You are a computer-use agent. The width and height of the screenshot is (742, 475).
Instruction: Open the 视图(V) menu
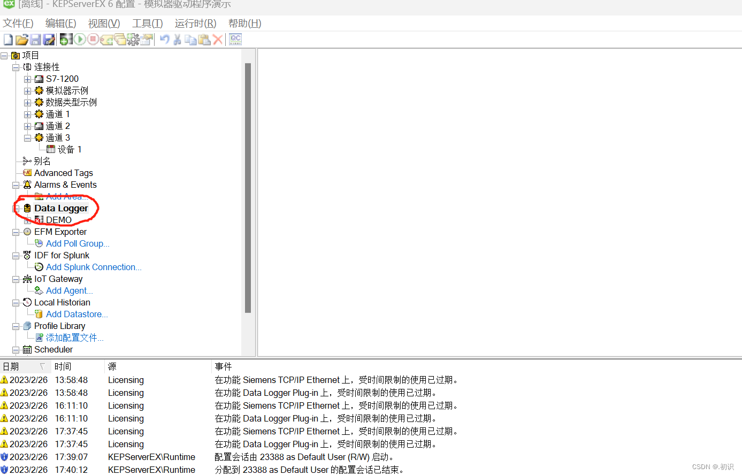(104, 24)
